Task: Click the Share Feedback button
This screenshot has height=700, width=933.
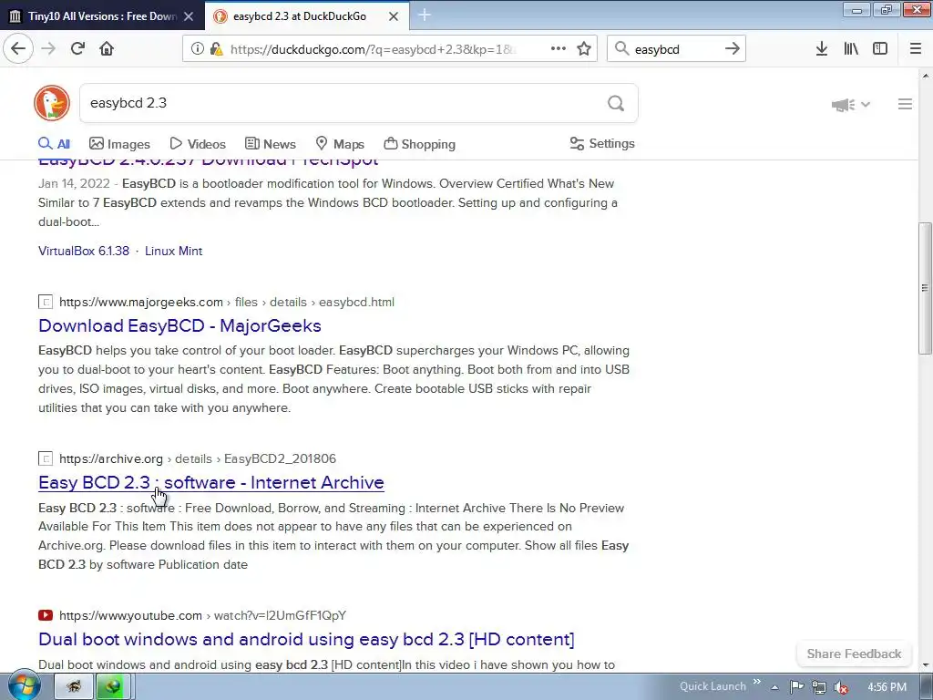Action: click(854, 654)
